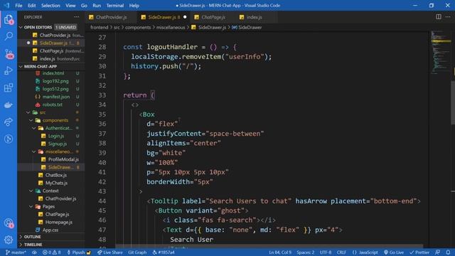The image size is (455, 256).
Task: Click UTF-8 encoding in status bar
Action: [326, 252]
